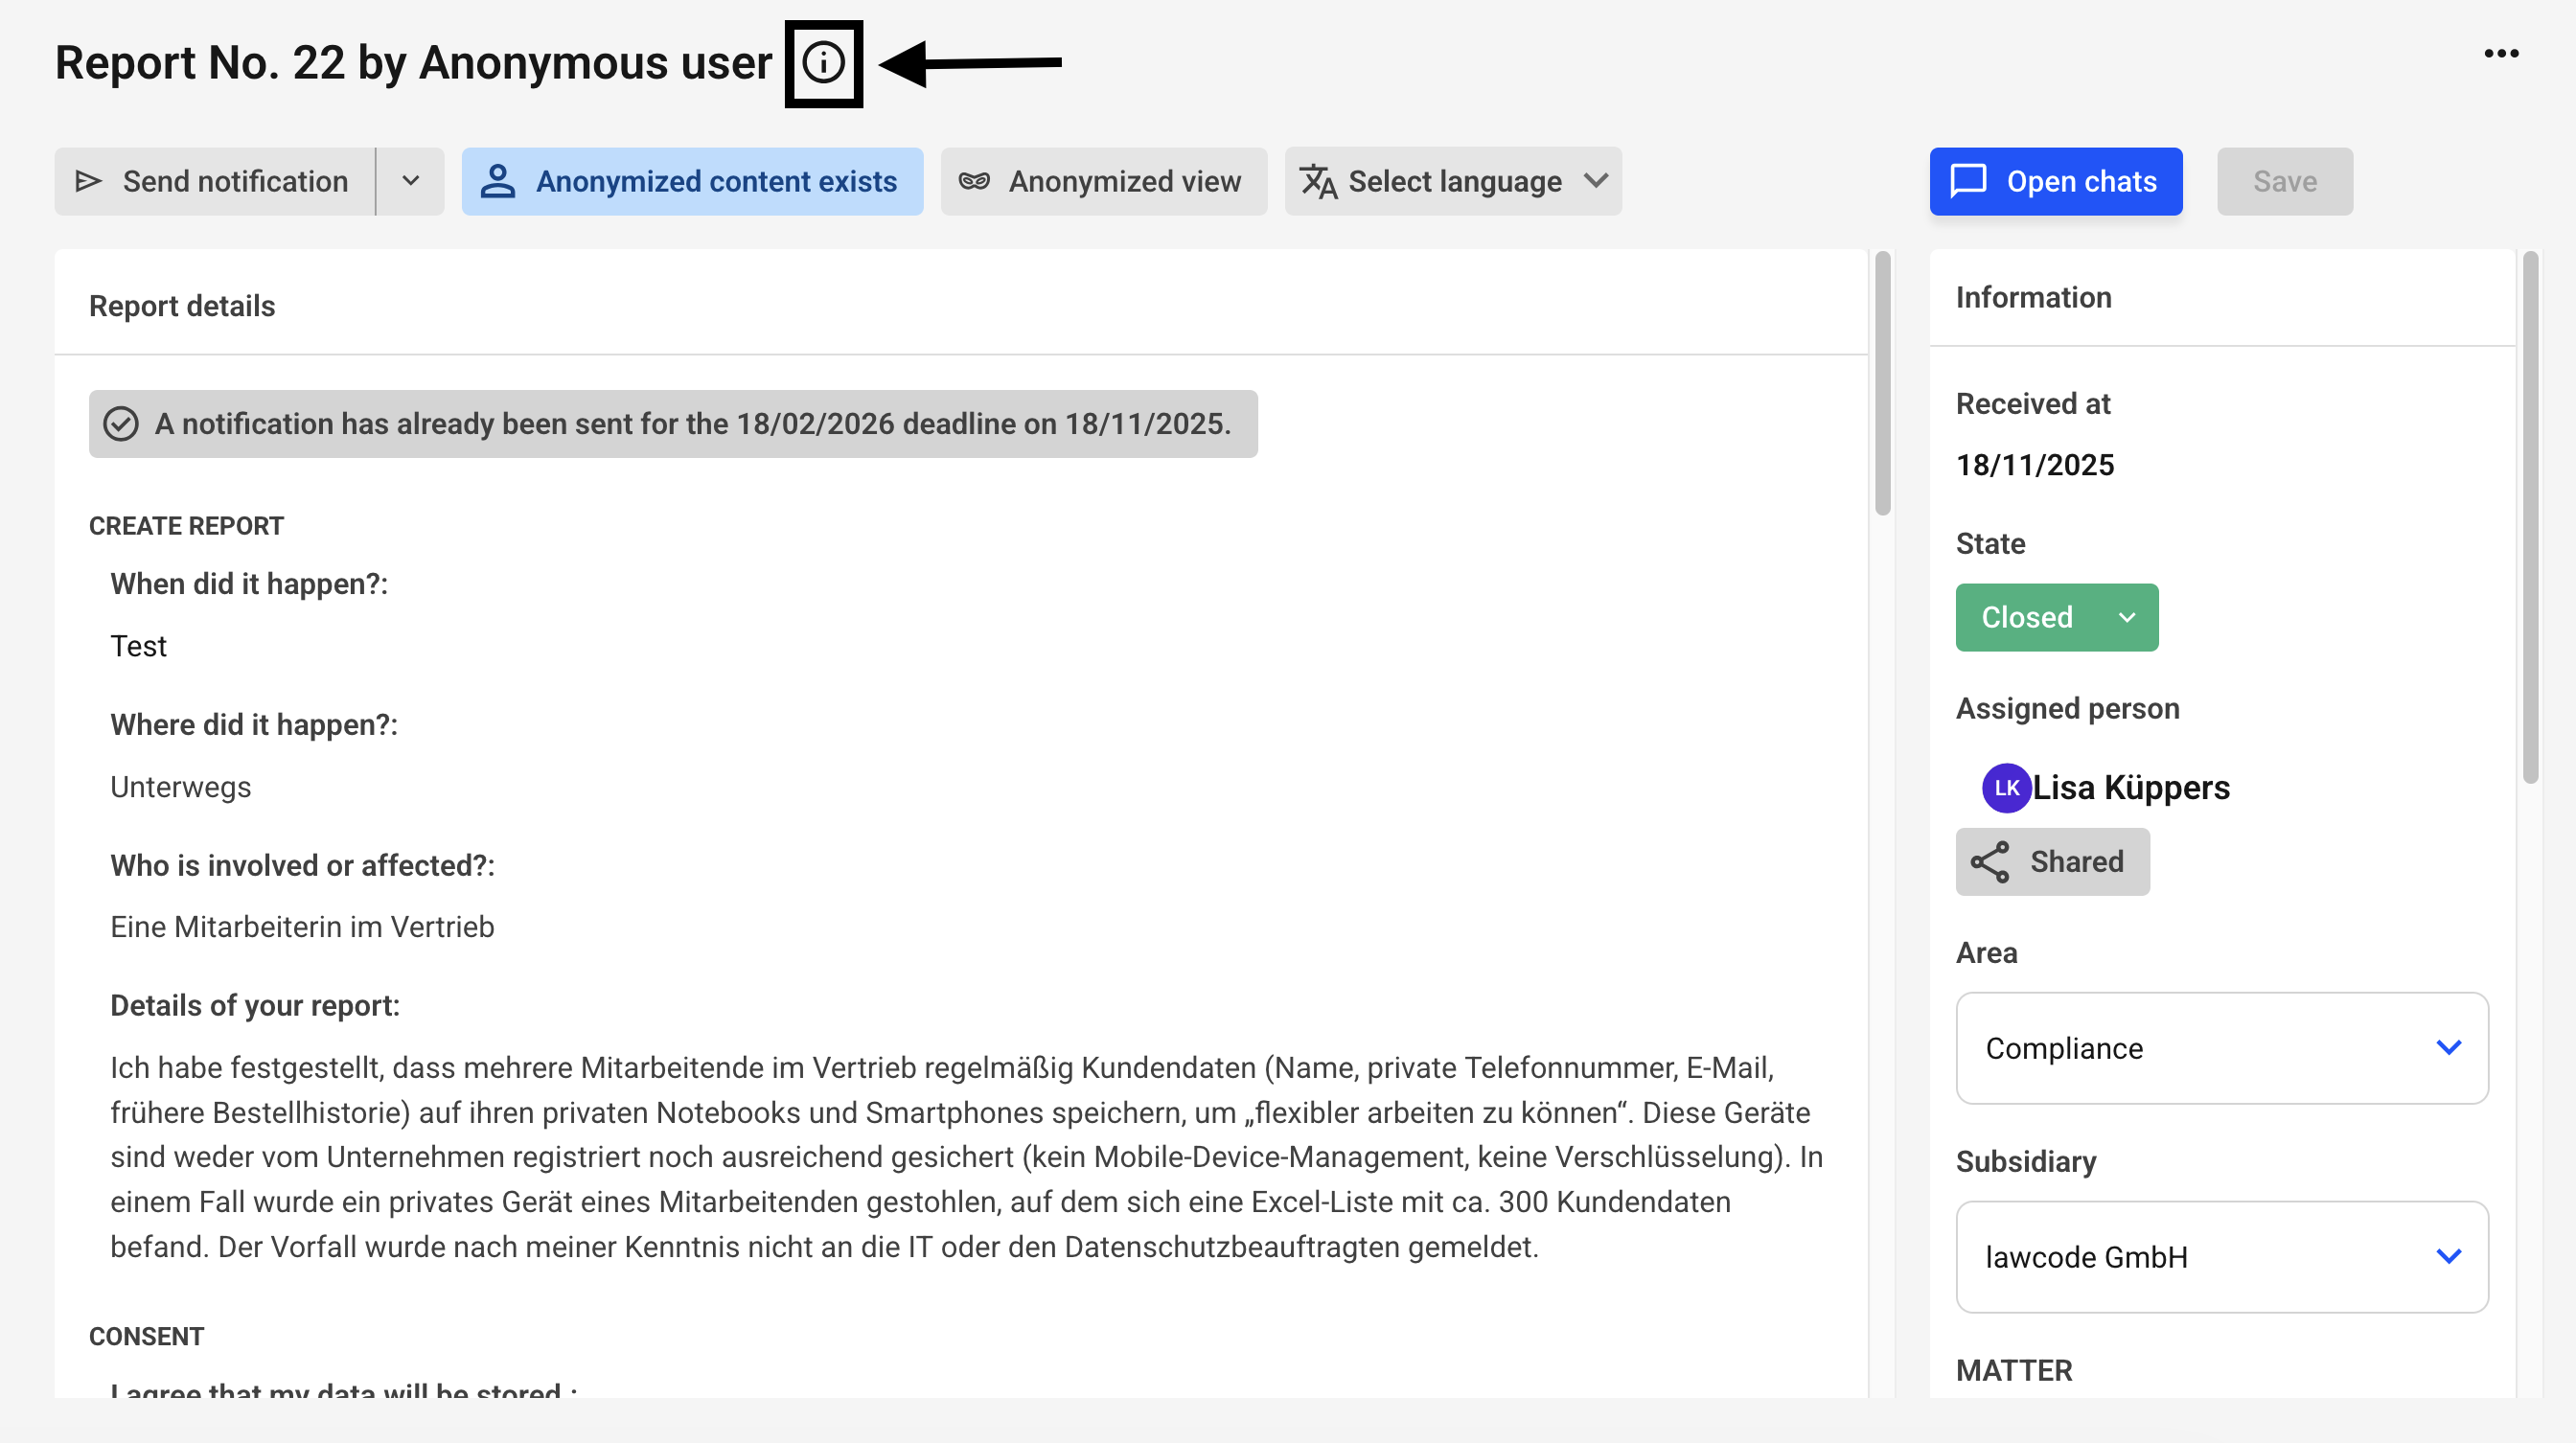Click the translate language icon
This screenshot has width=2576, height=1443.
tap(1318, 181)
